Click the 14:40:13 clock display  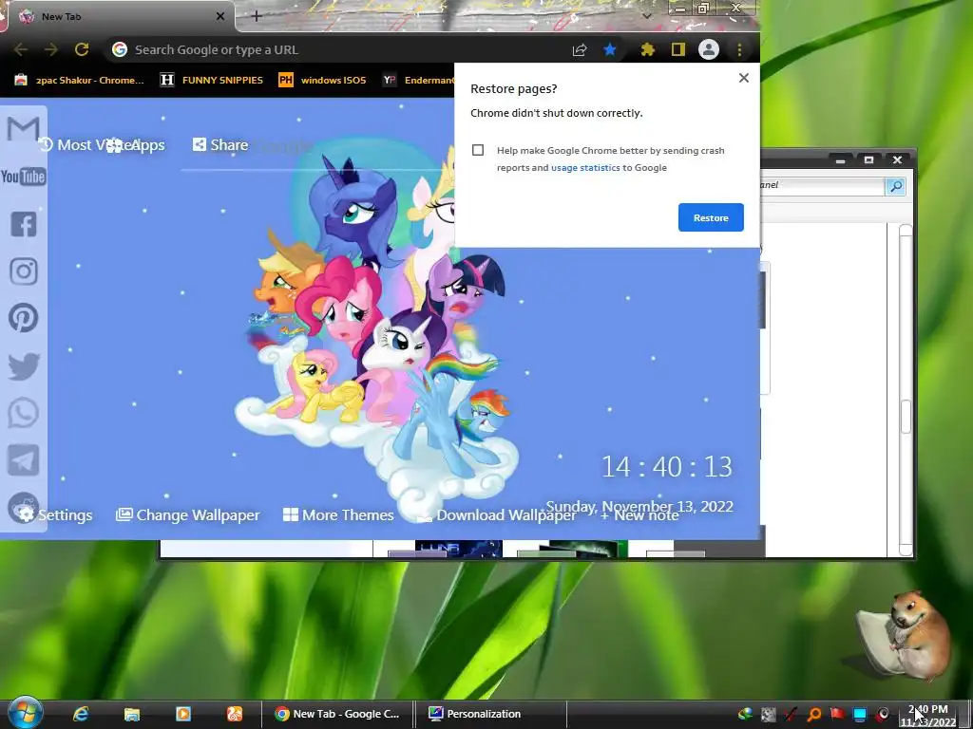coord(666,467)
